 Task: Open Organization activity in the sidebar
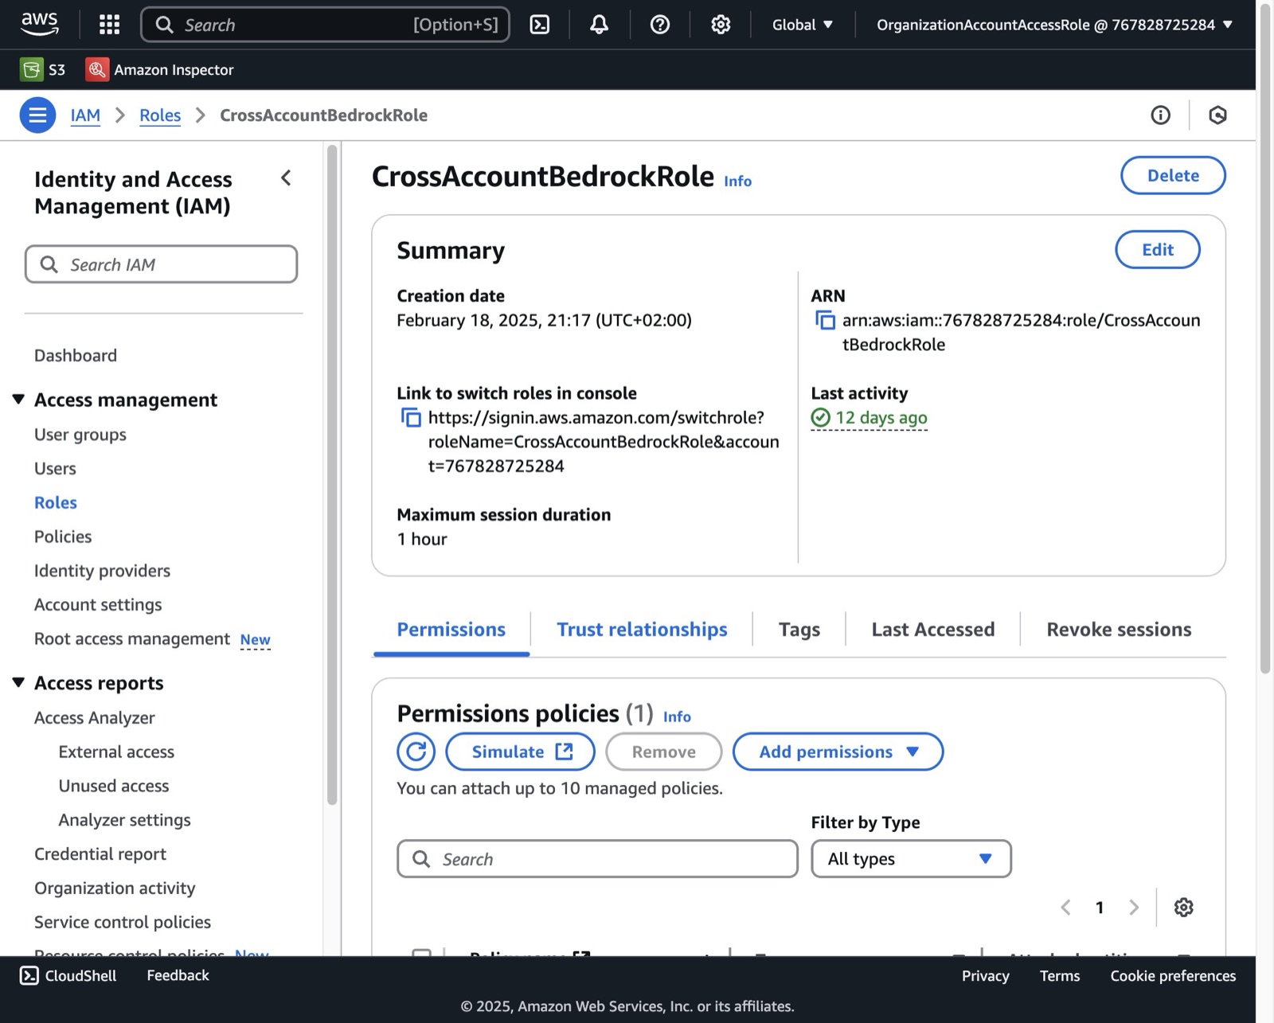coord(115,888)
